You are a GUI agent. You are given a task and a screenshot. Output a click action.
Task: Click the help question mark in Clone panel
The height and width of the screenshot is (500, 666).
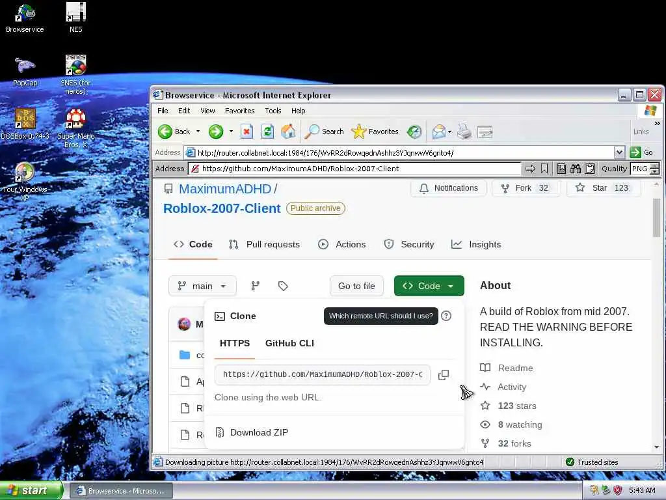point(446,316)
